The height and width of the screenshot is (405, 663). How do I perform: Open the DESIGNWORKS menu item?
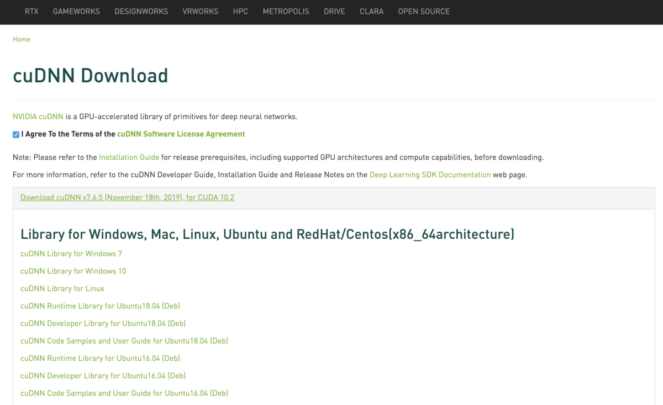141,11
